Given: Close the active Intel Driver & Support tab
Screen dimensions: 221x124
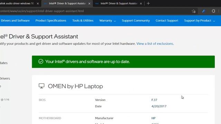Looking at the screenshot, I should point(89,4).
